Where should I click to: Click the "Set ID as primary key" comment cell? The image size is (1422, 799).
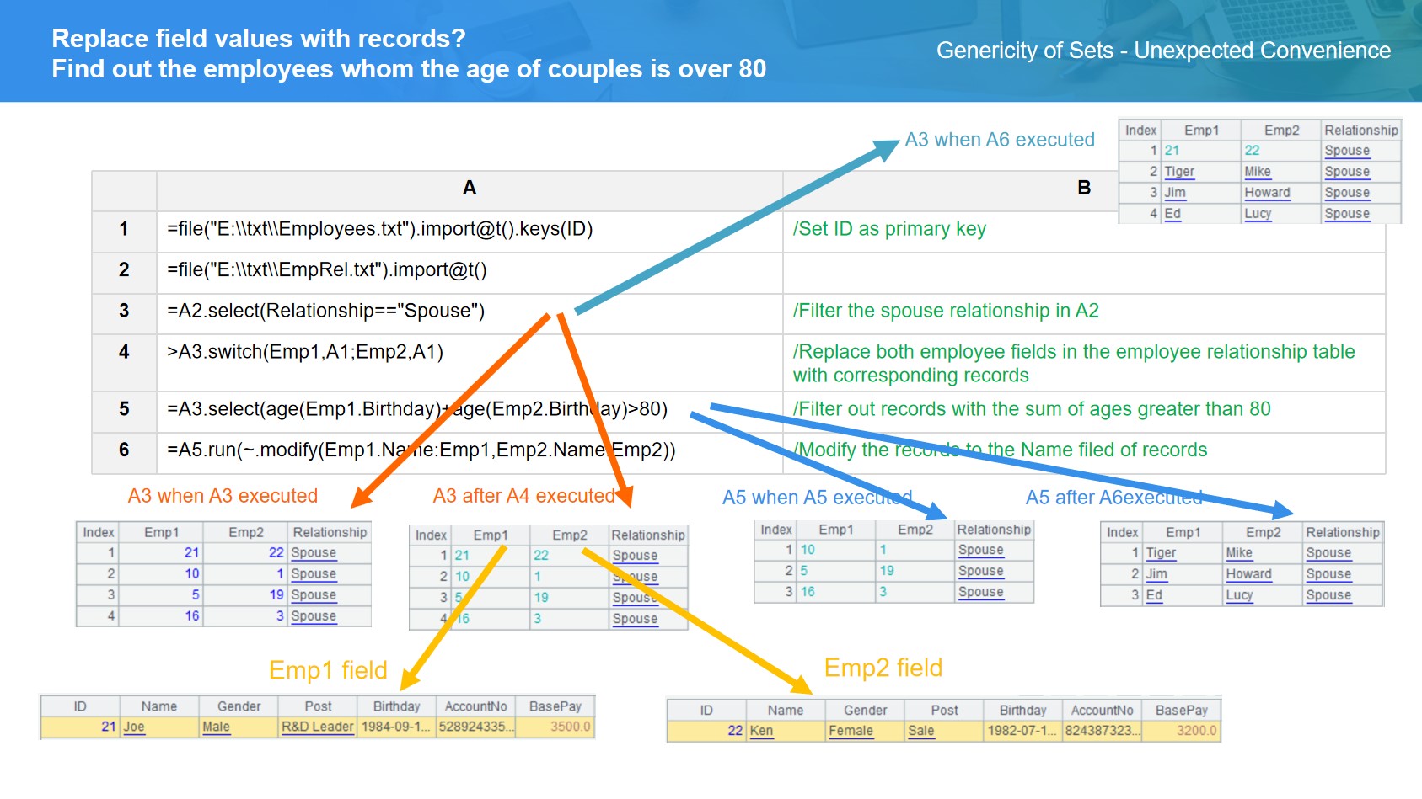pyautogui.click(x=889, y=229)
